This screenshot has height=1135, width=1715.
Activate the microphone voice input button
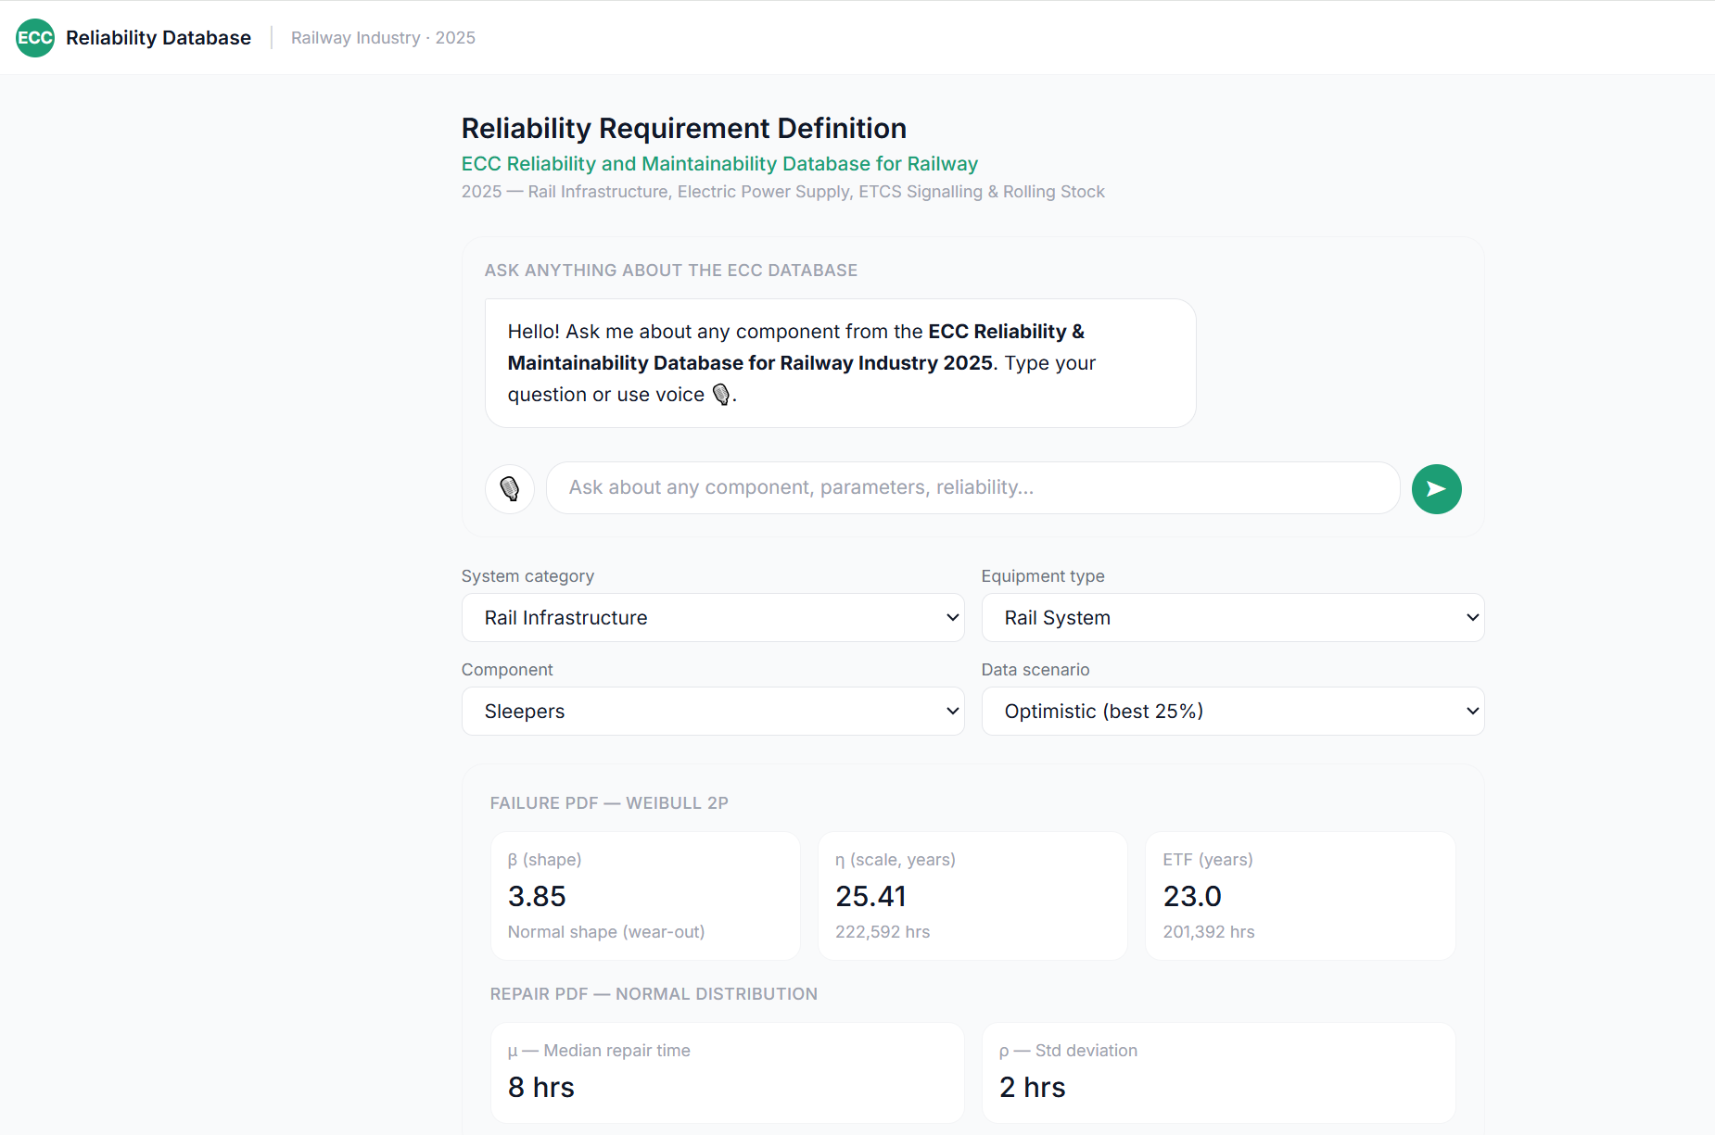510,488
